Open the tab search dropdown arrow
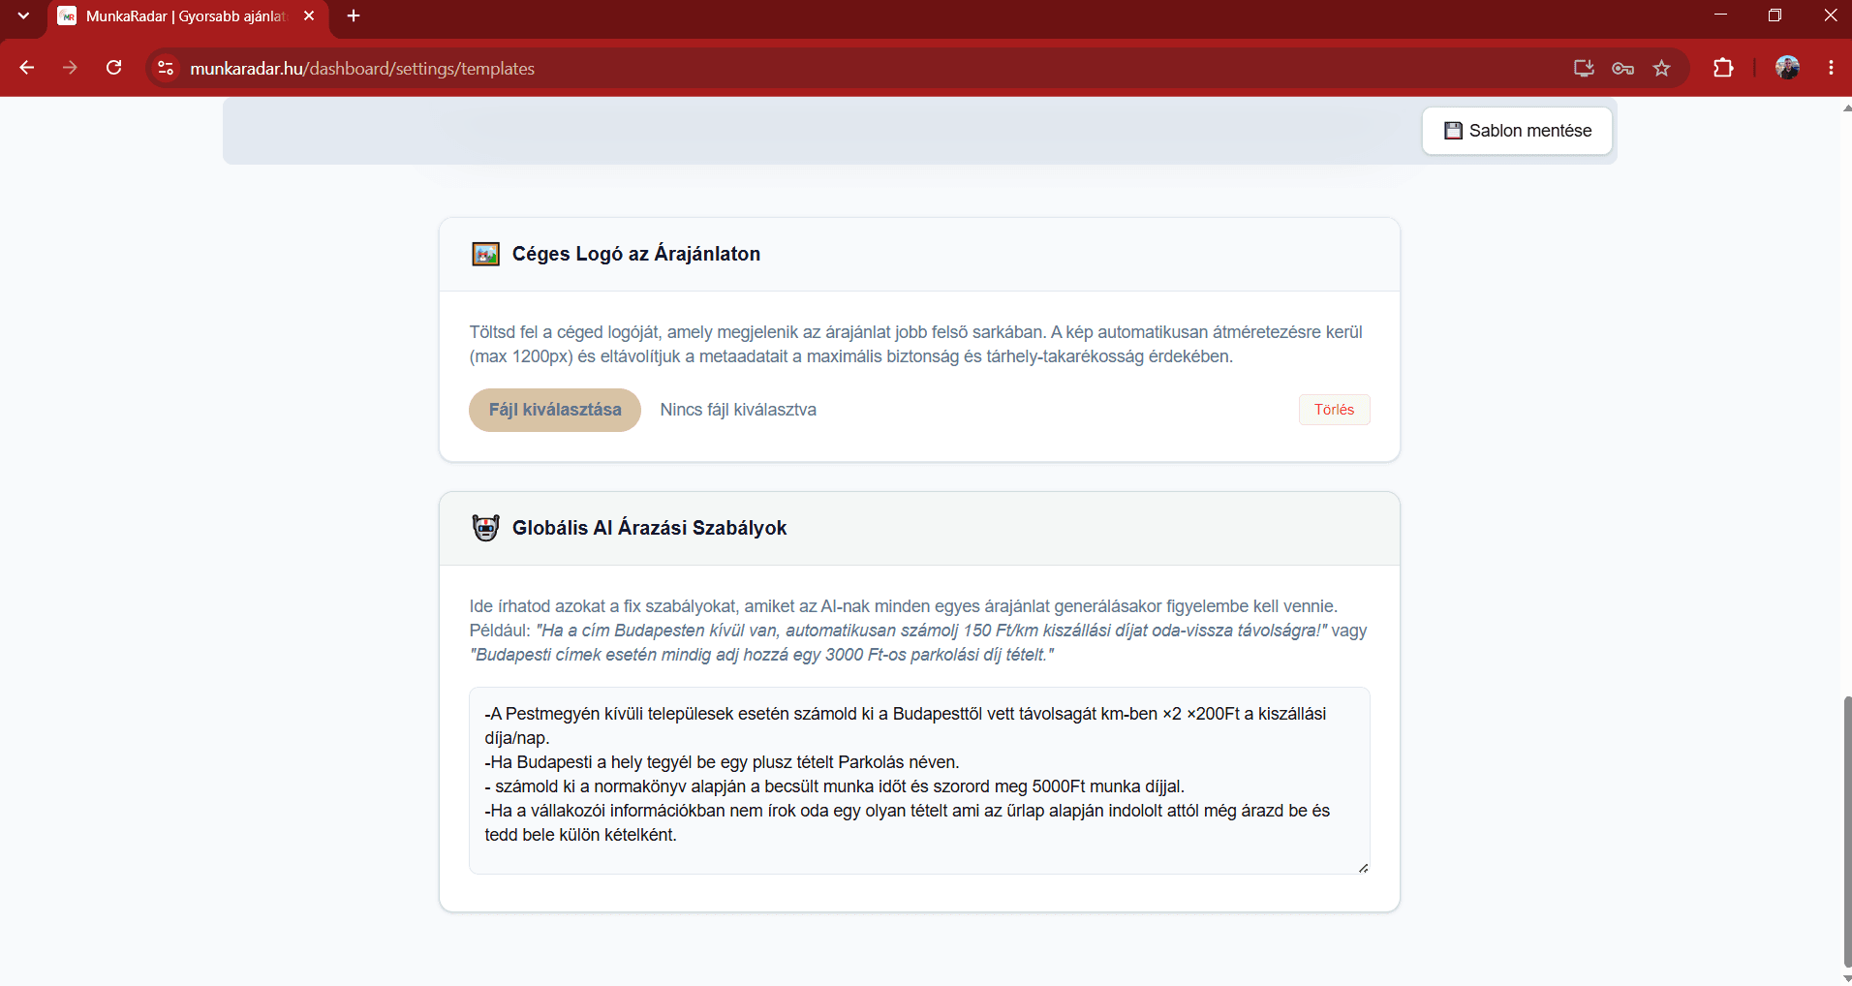The image size is (1852, 986). (23, 15)
